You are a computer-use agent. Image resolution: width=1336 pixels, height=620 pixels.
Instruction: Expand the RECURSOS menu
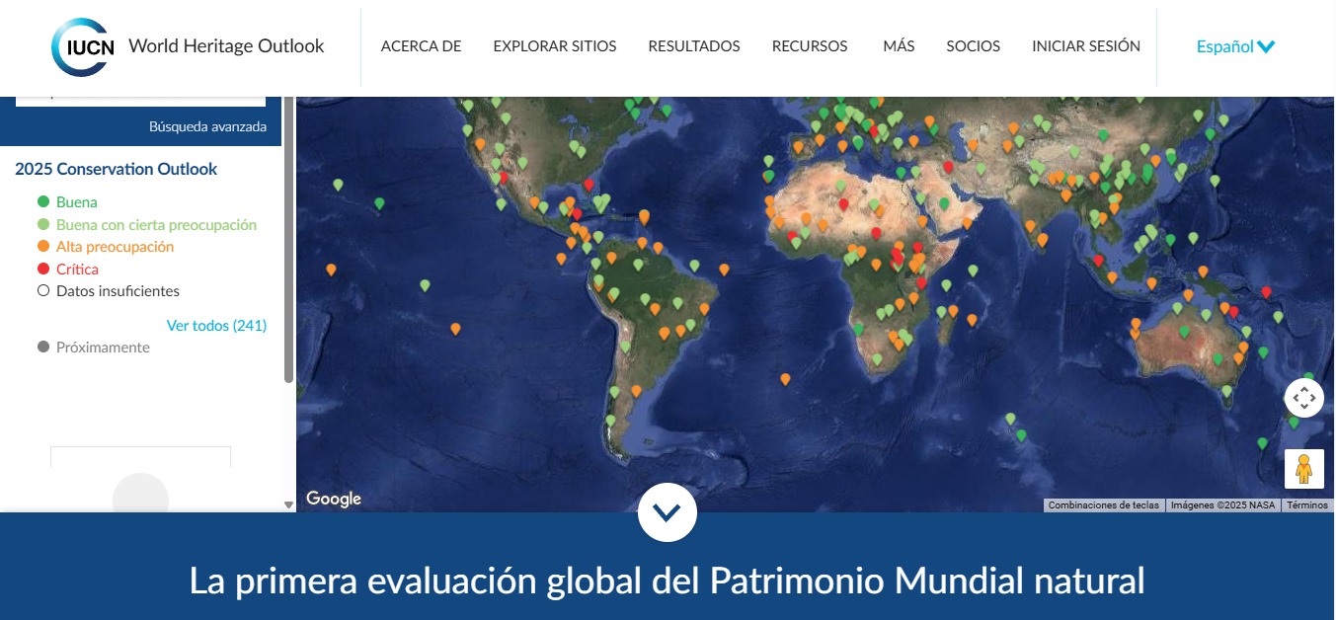click(810, 46)
